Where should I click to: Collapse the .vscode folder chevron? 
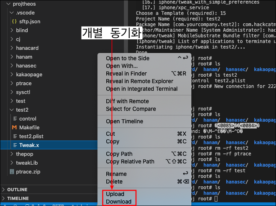(x=12, y=13)
